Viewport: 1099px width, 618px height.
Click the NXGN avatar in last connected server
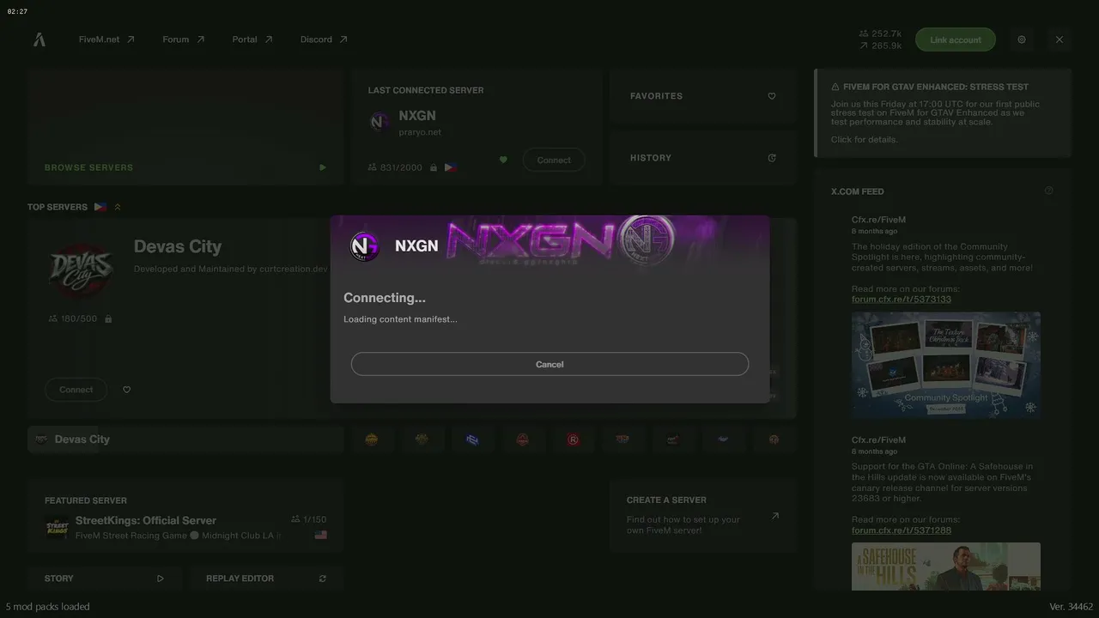pyautogui.click(x=379, y=122)
